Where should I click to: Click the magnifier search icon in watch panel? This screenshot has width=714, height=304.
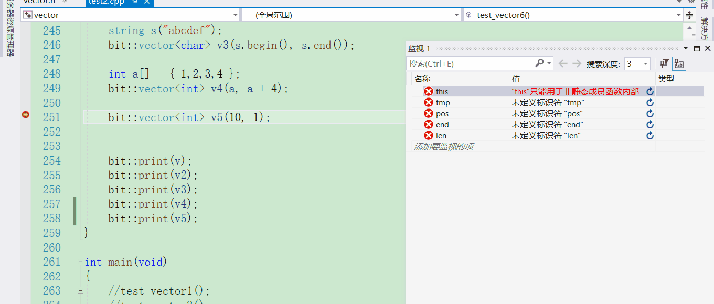pos(539,63)
